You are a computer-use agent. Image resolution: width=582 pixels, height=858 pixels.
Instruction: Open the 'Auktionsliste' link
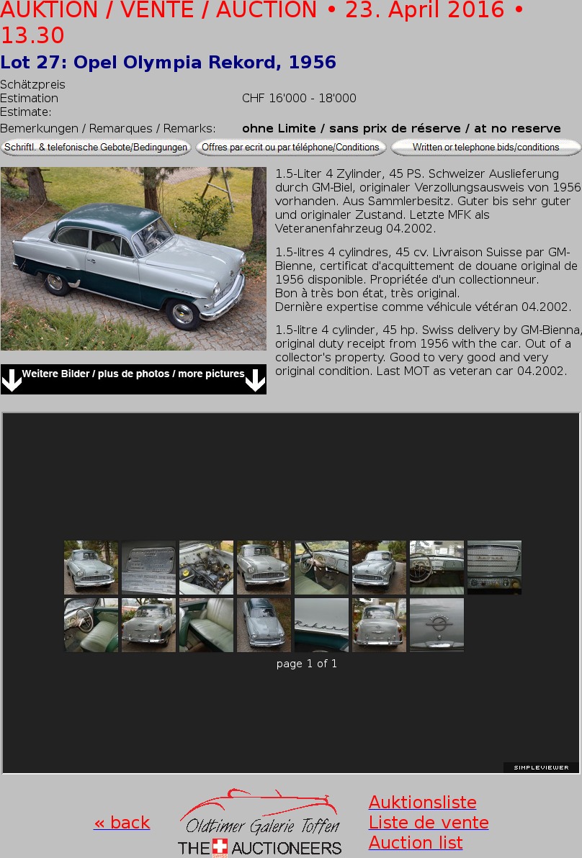point(423,802)
